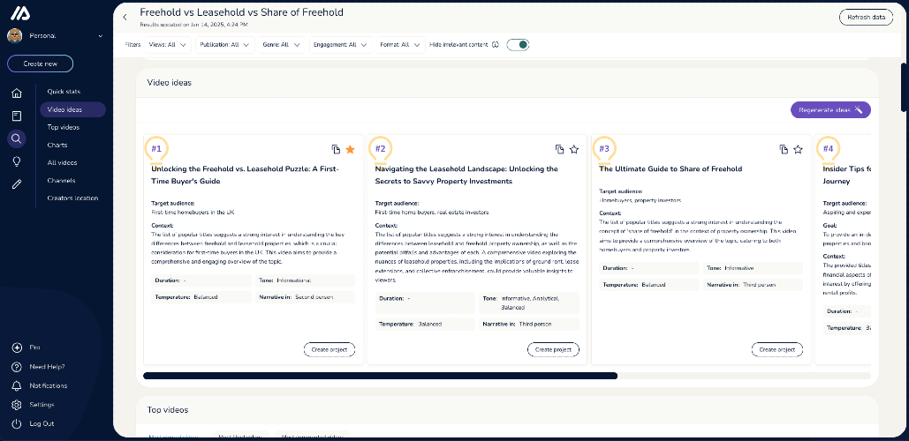Open the document page icon in sidebar
Viewport: 909px width, 441px height.
coord(17,116)
